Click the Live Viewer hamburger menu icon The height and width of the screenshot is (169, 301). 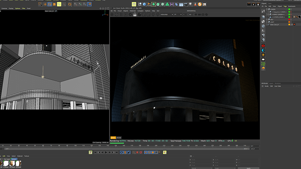point(112,11)
